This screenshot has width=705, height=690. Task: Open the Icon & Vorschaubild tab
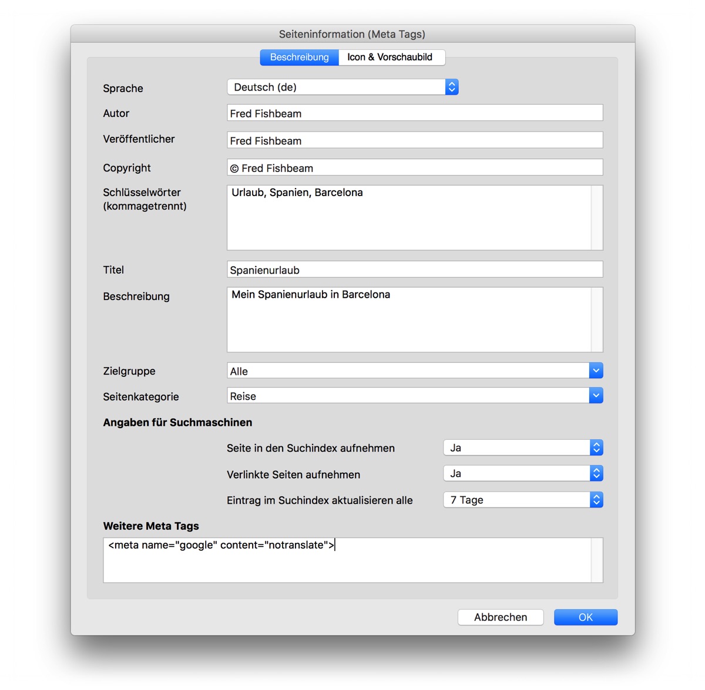pos(390,57)
